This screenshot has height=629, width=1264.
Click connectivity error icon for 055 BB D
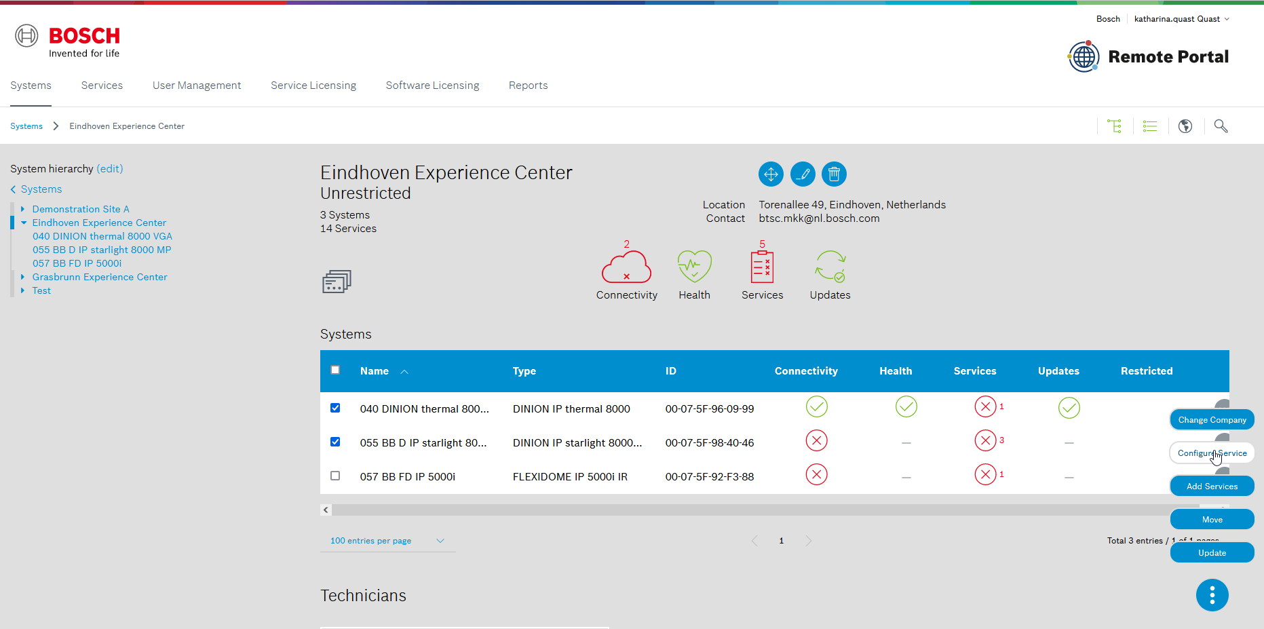point(816,440)
